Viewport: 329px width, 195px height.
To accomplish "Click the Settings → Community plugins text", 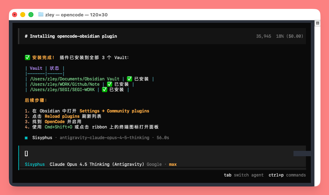I will (114, 111).
